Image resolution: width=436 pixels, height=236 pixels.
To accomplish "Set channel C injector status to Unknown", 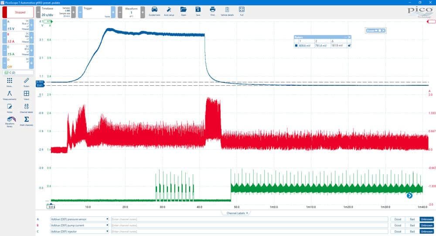I will (426, 231).
